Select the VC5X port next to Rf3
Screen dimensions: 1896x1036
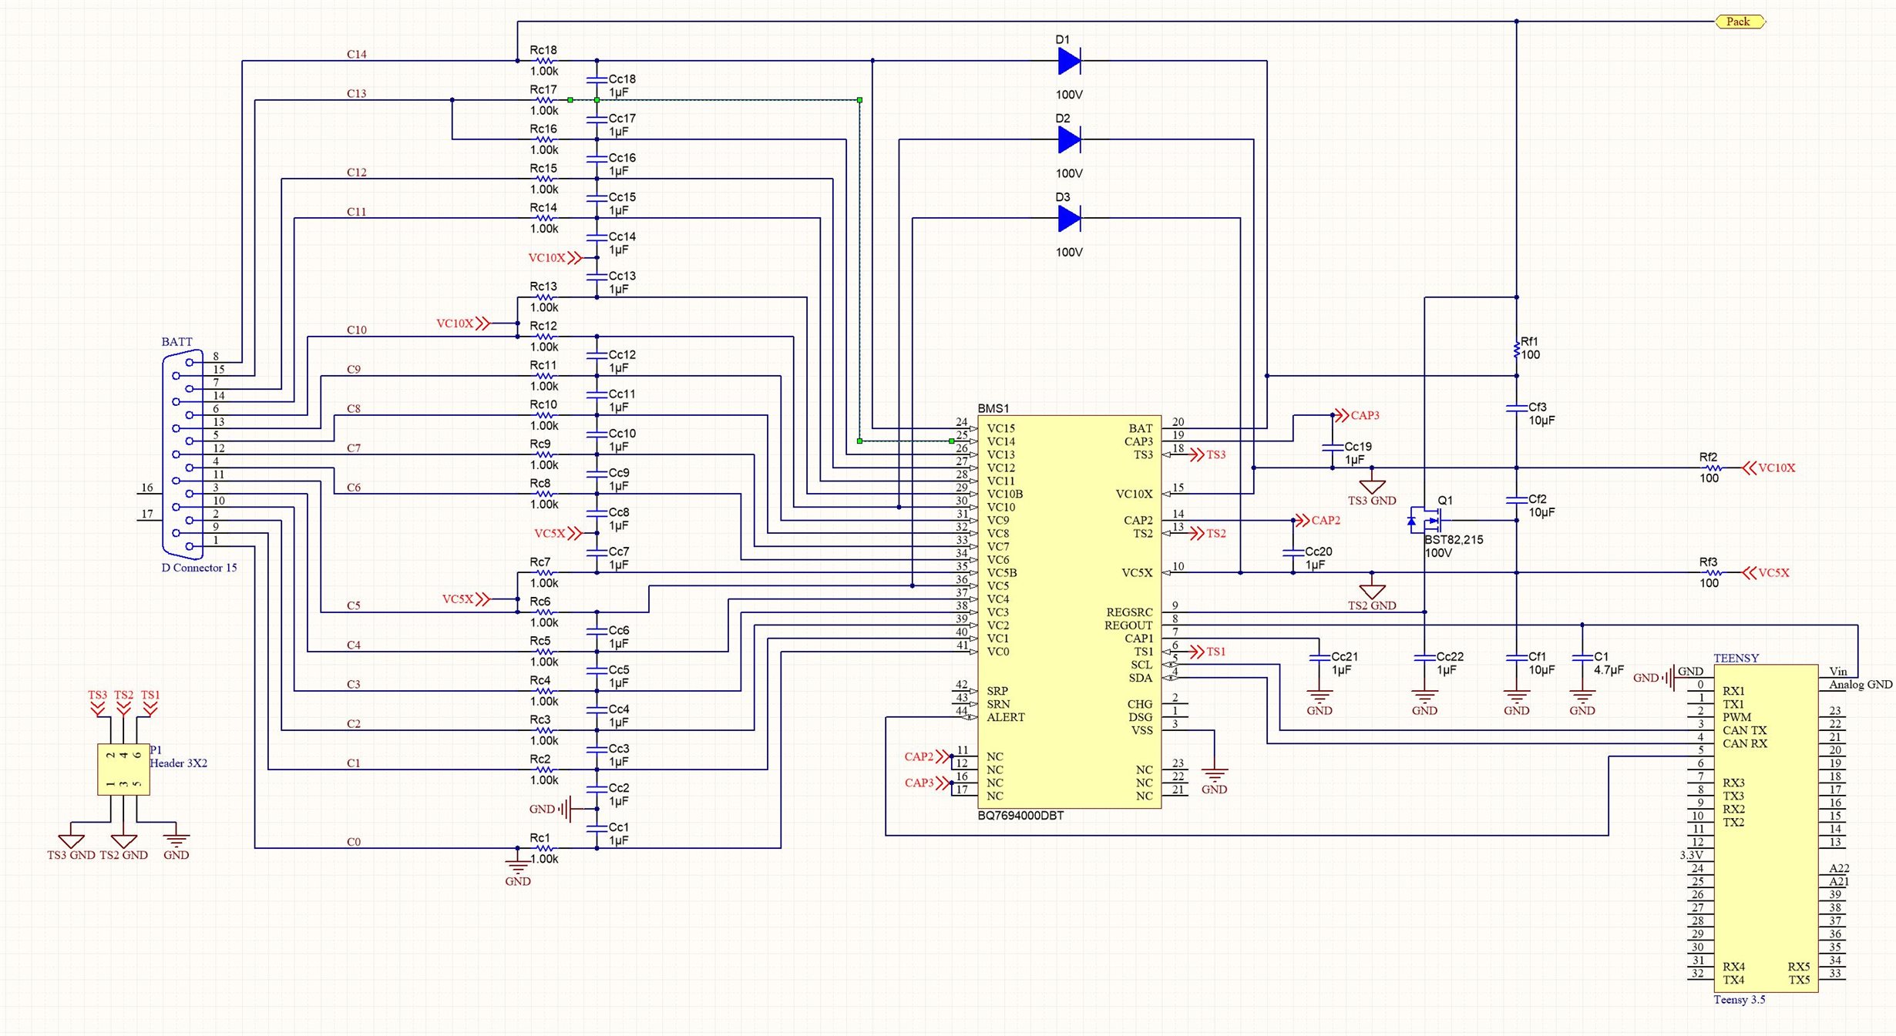(x=1766, y=573)
